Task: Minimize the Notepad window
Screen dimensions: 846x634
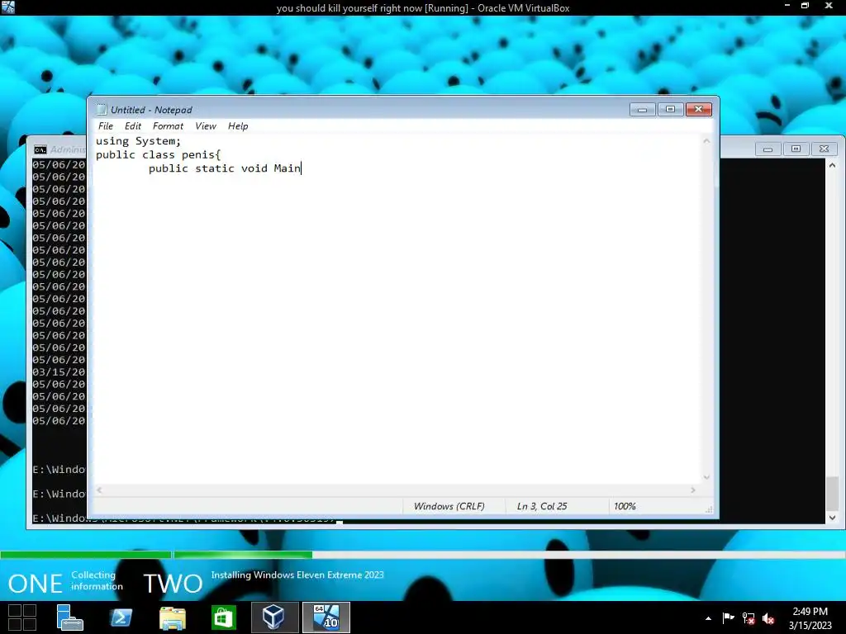Action: coord(642,110)
